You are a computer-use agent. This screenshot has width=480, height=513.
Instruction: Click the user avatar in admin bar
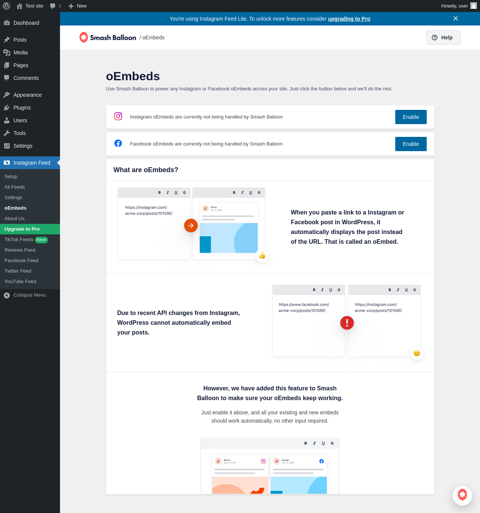pos(474,6)
